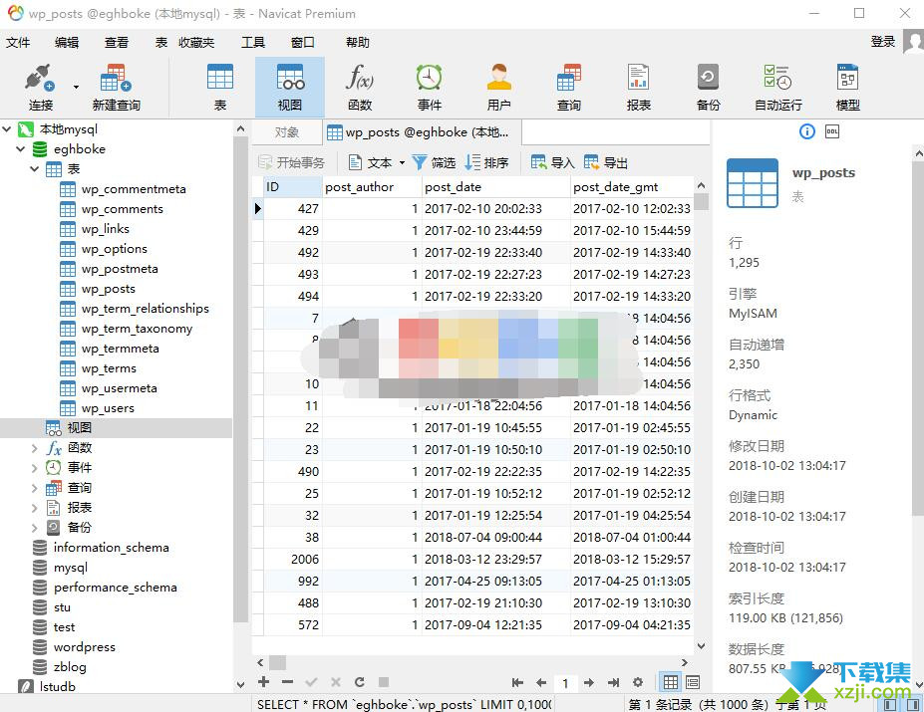924x712 pixels.
Task: Open the Text (文本) dropdown arrow
Action: (x=402, y=162)
